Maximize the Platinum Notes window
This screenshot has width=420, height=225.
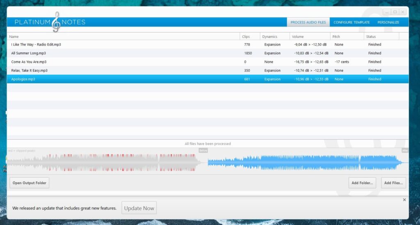tap(395, 12)
